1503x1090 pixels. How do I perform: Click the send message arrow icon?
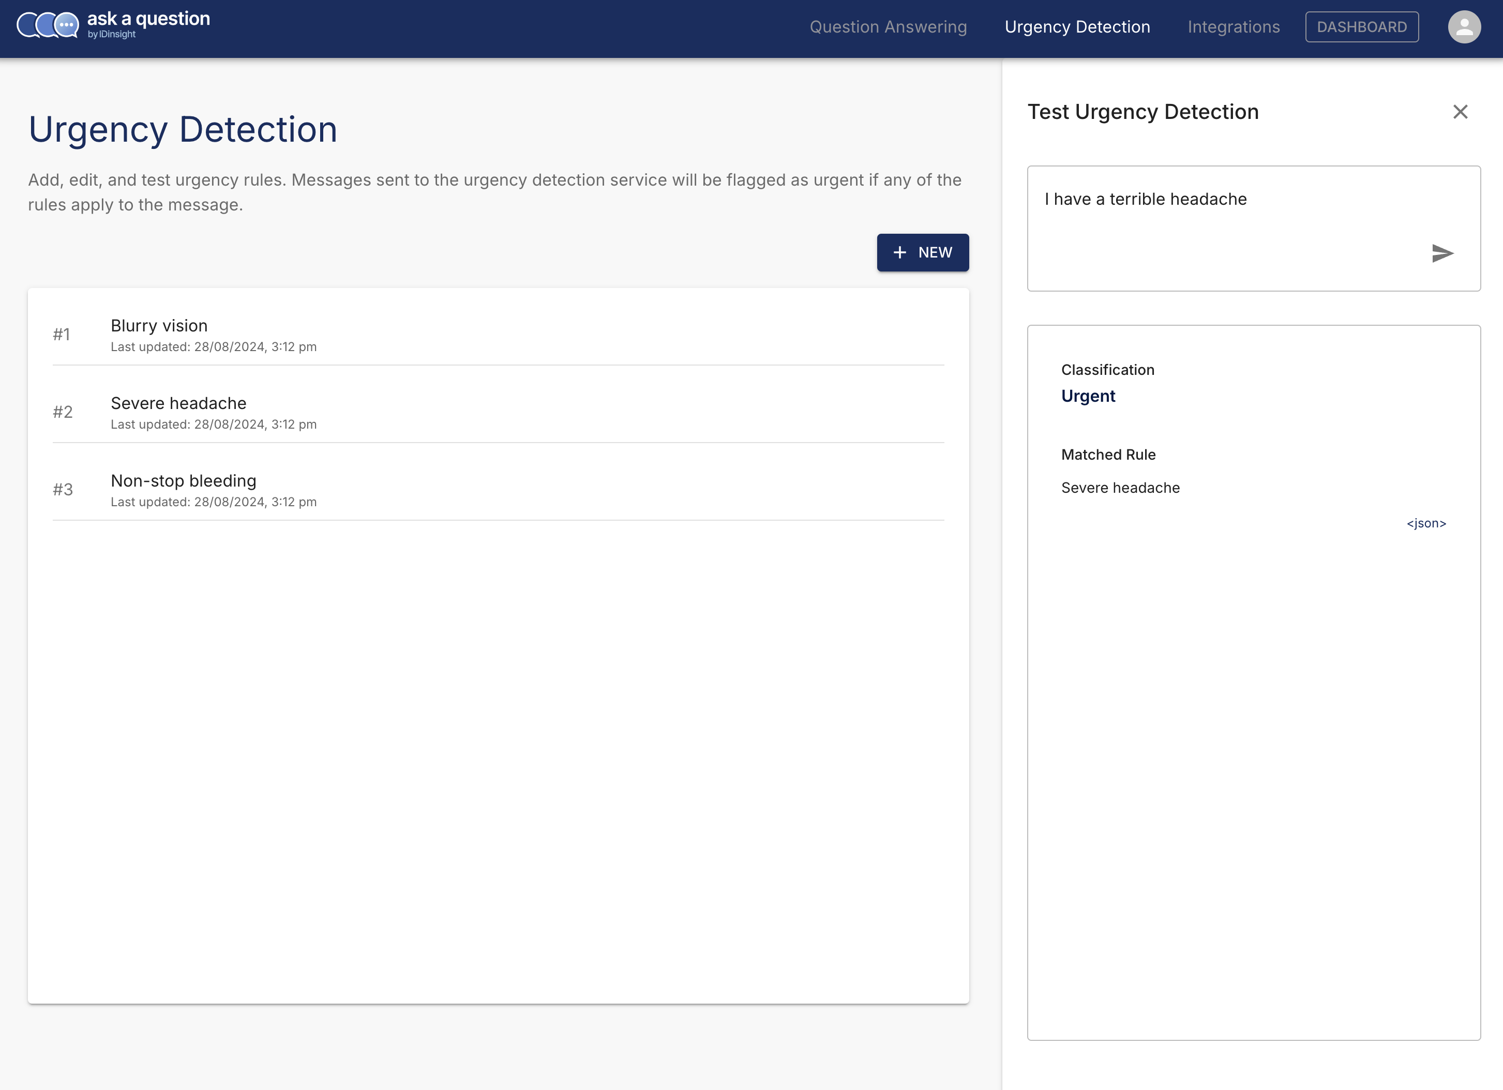[1442, 253]
